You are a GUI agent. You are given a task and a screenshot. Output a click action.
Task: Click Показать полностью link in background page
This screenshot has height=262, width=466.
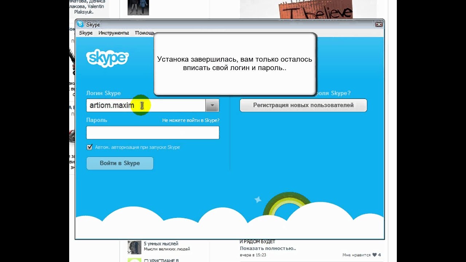[x=268, y=248]
